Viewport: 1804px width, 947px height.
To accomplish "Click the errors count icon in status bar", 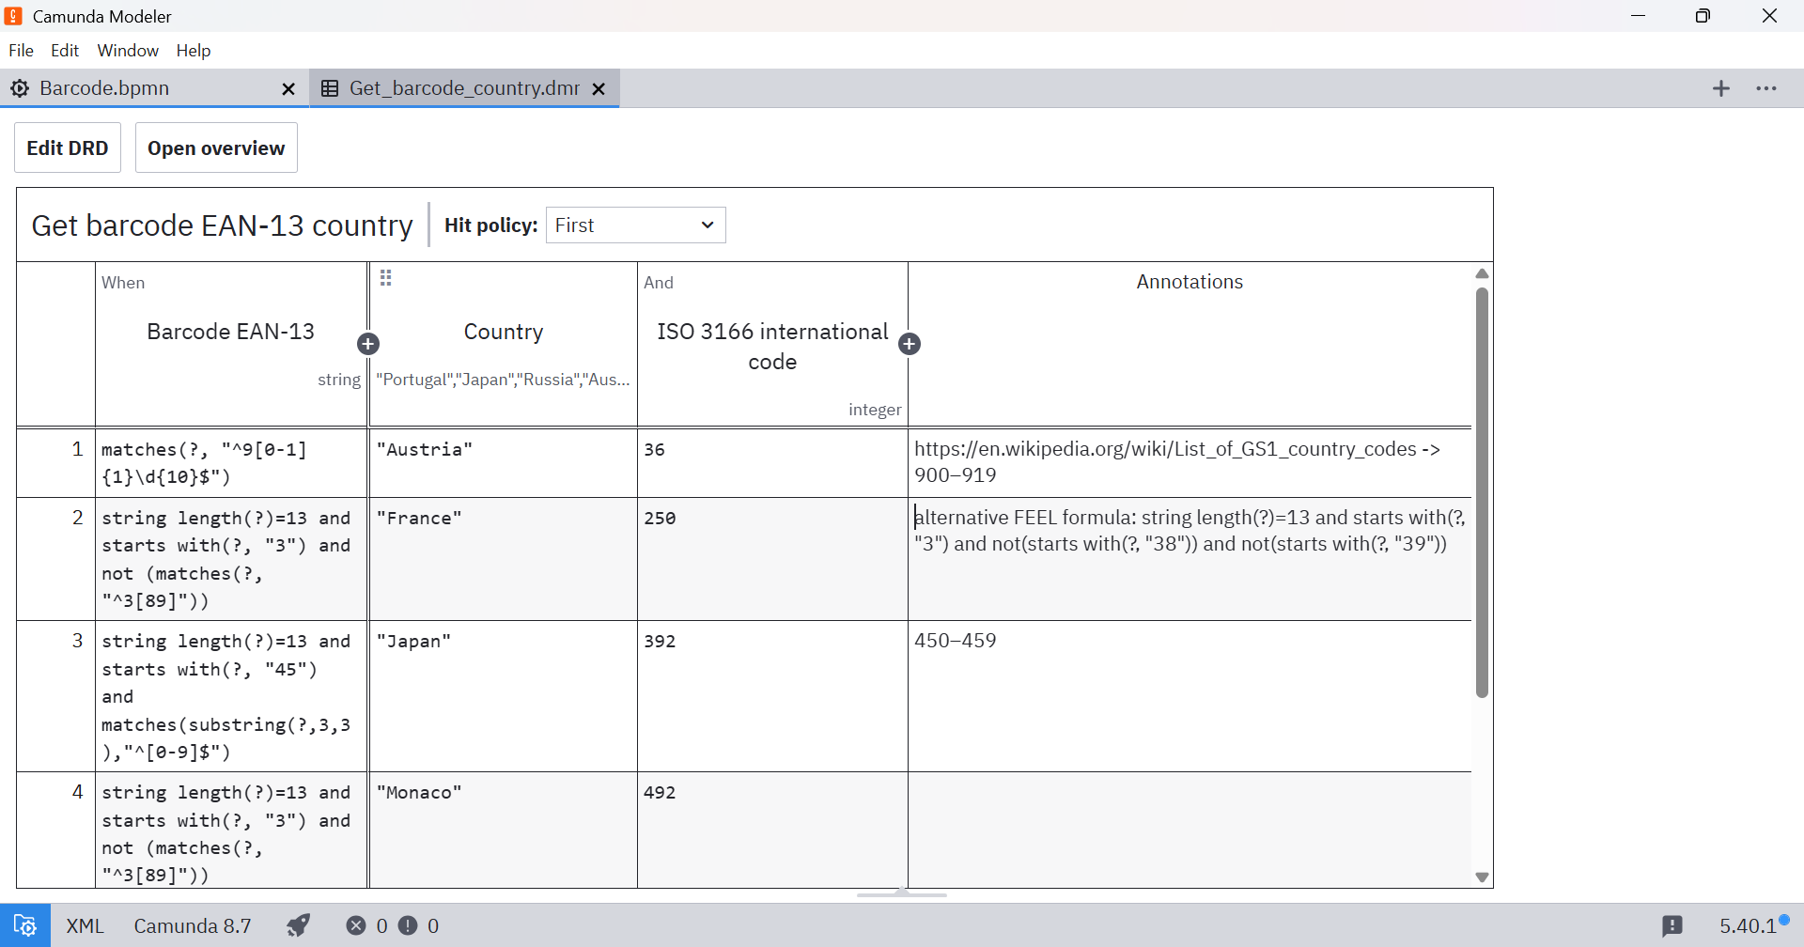I will tap(356, 926).
